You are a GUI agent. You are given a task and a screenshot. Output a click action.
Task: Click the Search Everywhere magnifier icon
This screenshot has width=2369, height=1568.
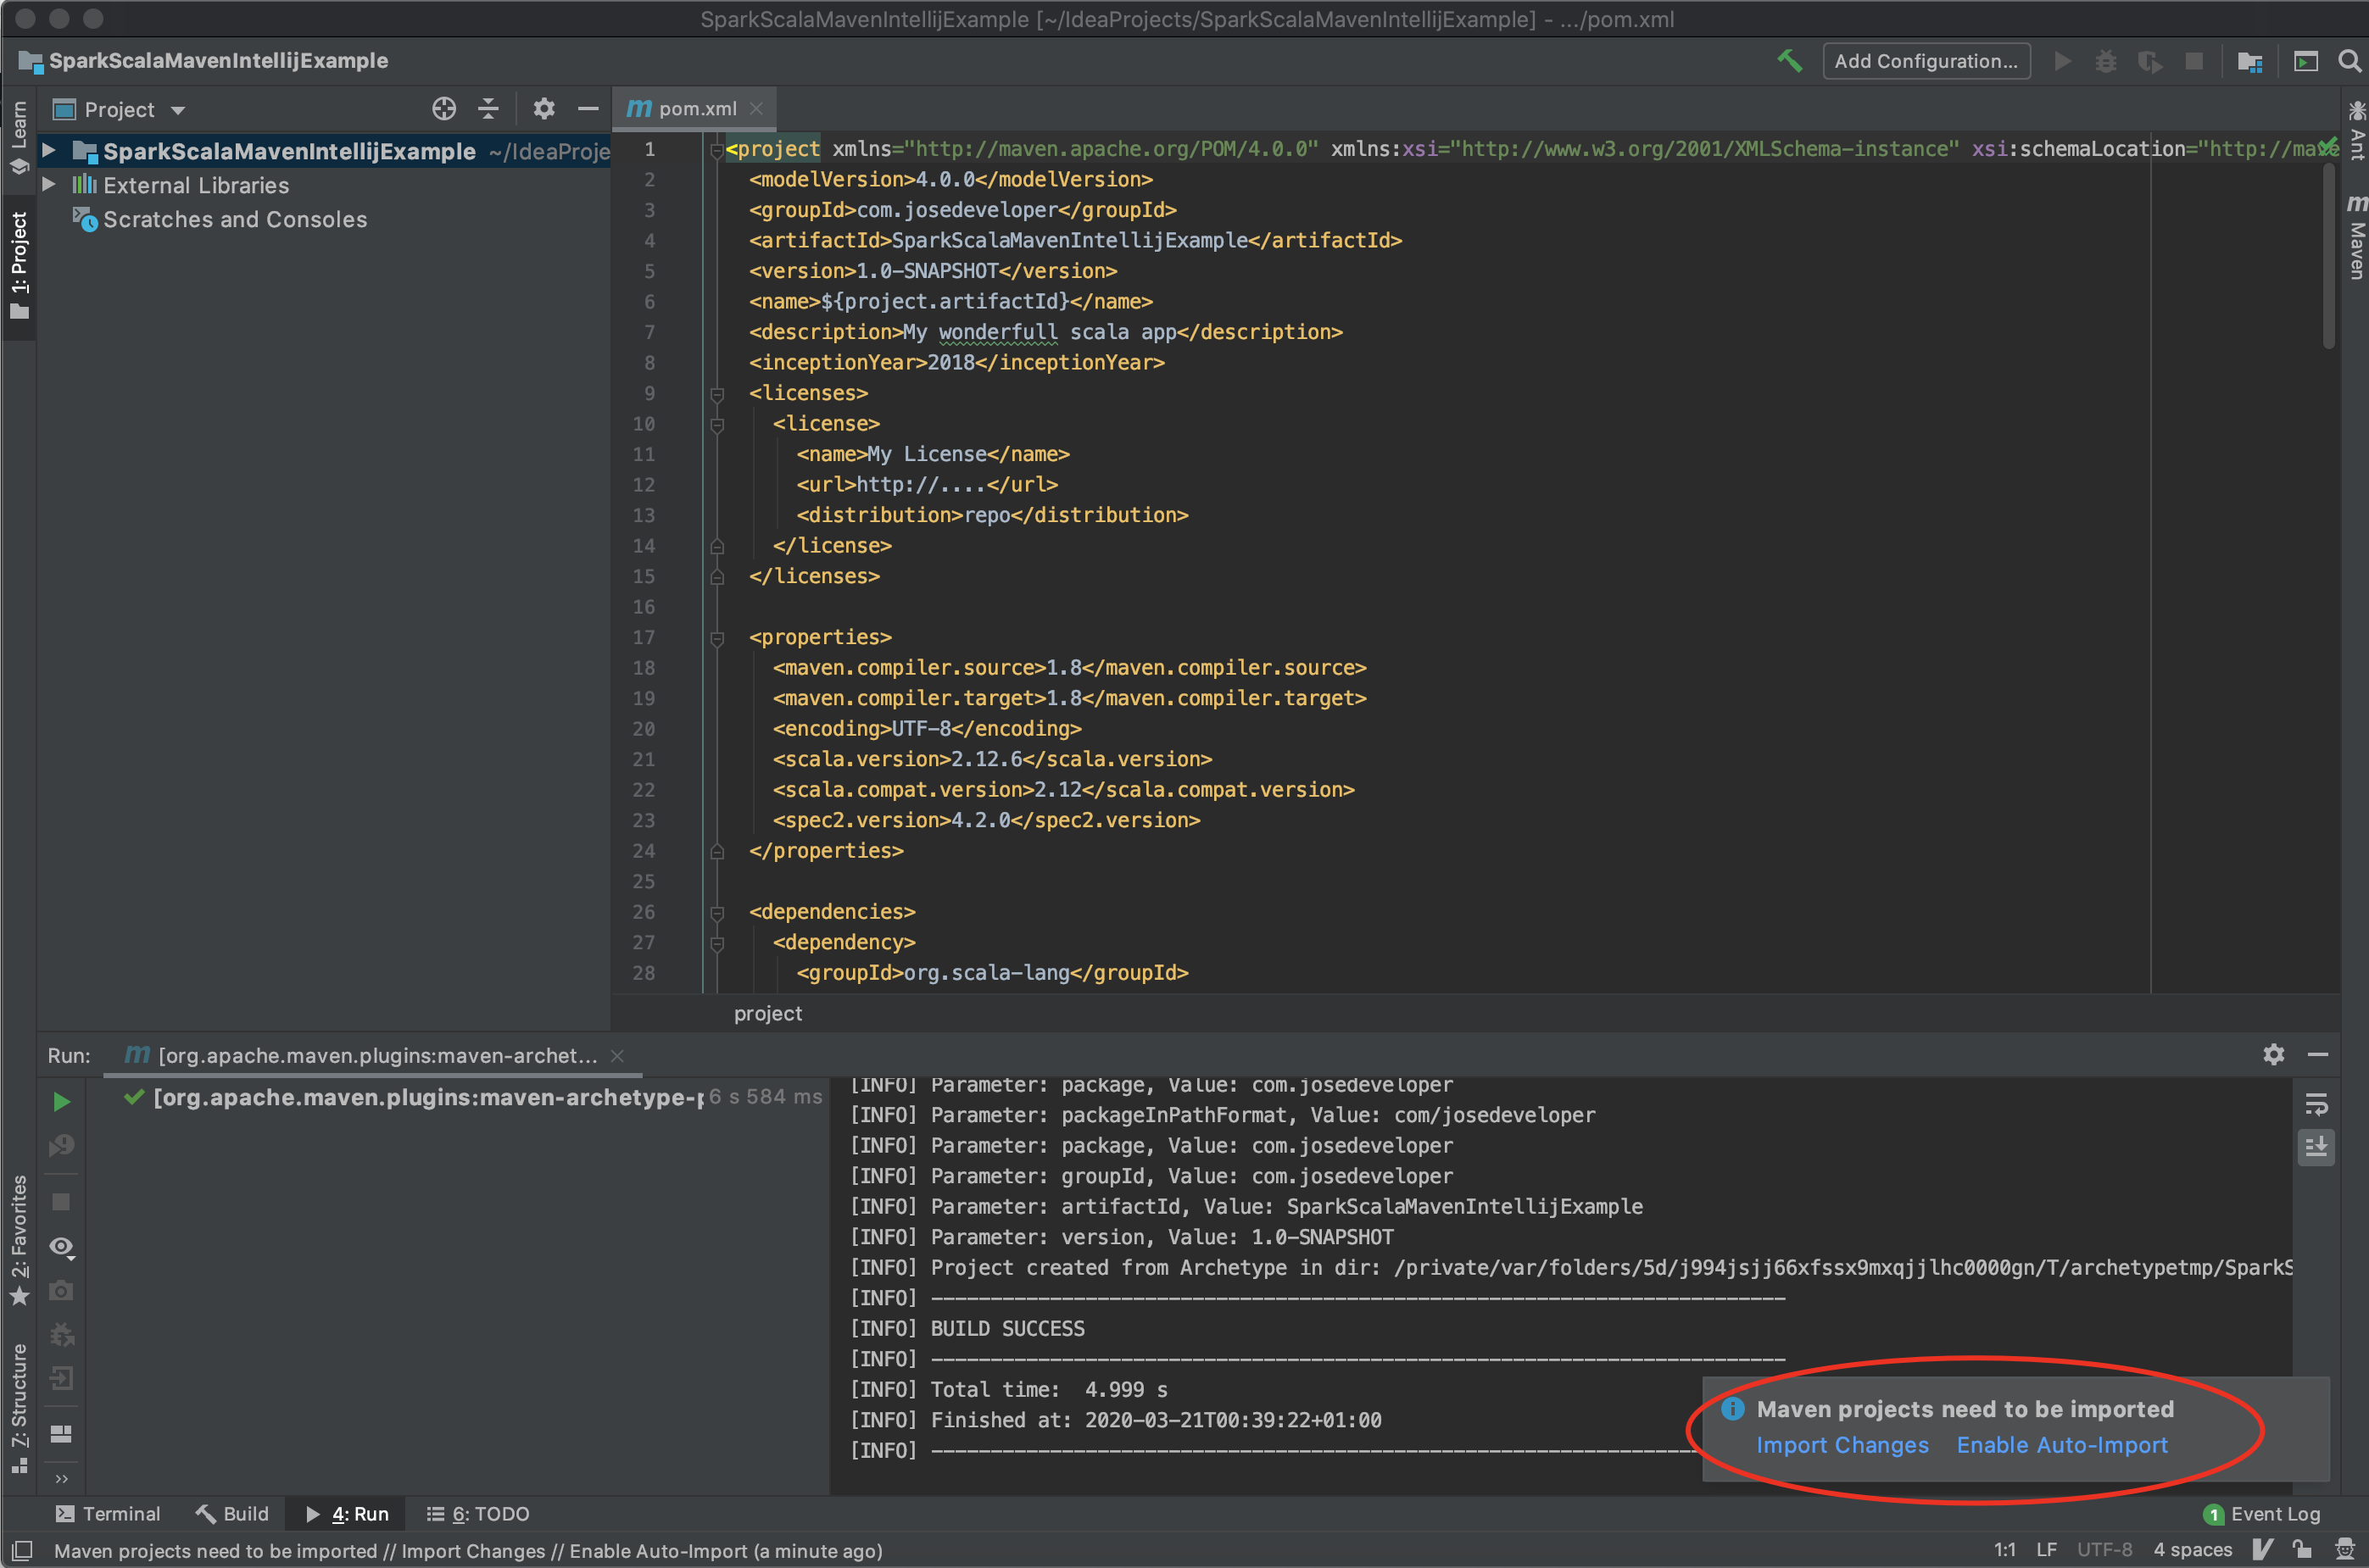click(x=2349, y=62)
